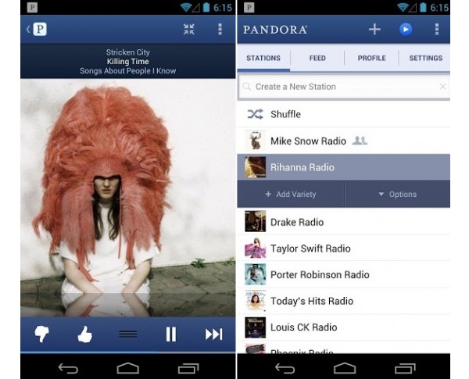Tap the thumbs down icon
The image size is (469, 379).
point(41,334)
